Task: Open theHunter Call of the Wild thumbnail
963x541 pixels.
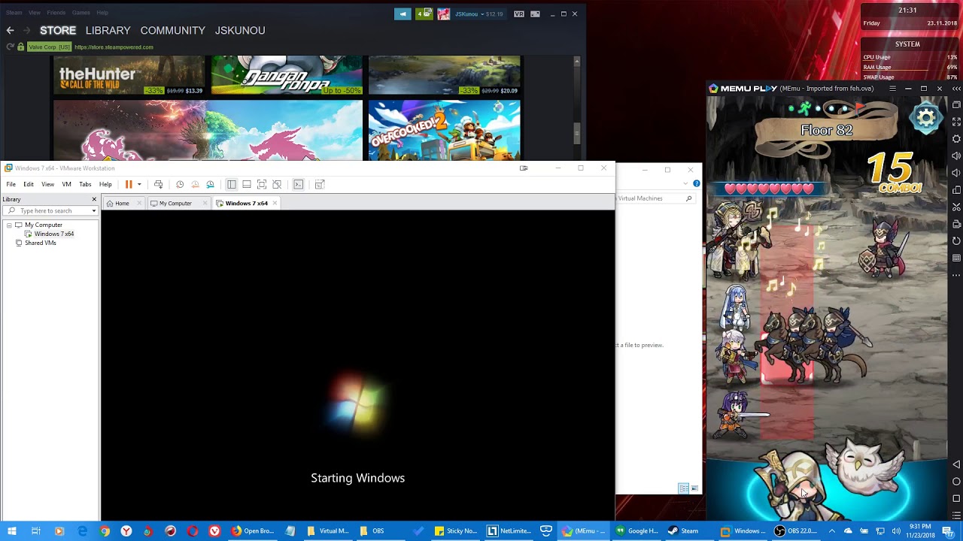Action: click(129, 75)
